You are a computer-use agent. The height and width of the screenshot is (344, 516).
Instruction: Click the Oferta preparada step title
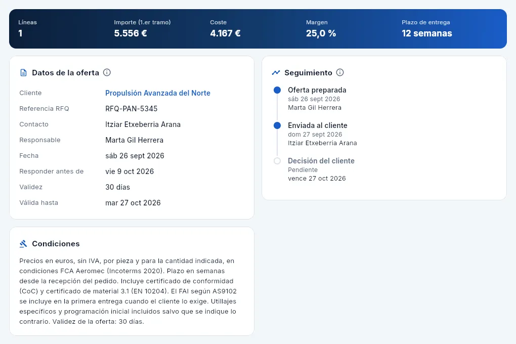(x=317, y=90)
